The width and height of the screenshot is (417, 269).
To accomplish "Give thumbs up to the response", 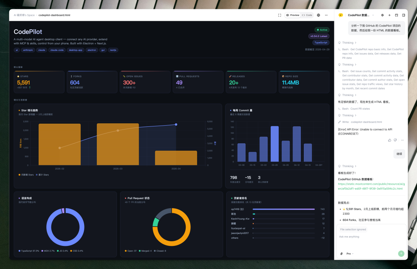I will pos(390,140).
